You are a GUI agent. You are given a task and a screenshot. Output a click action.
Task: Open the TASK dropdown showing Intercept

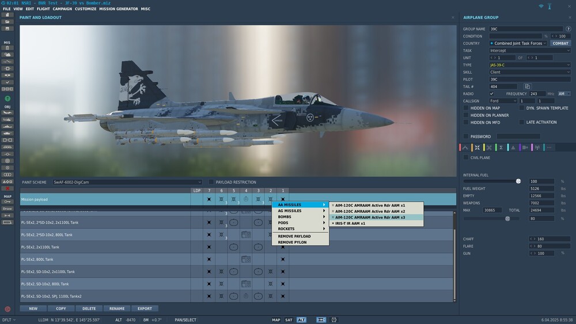tap(530, 50)
